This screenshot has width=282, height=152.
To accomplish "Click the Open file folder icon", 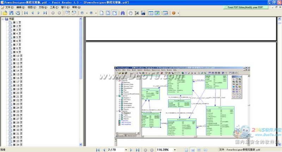I will click(5, 13).
